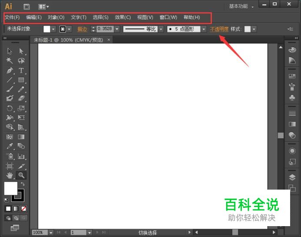301x237 pixels.
Task: Open fill color dropdown in control bar
Action: click(53, 29)
